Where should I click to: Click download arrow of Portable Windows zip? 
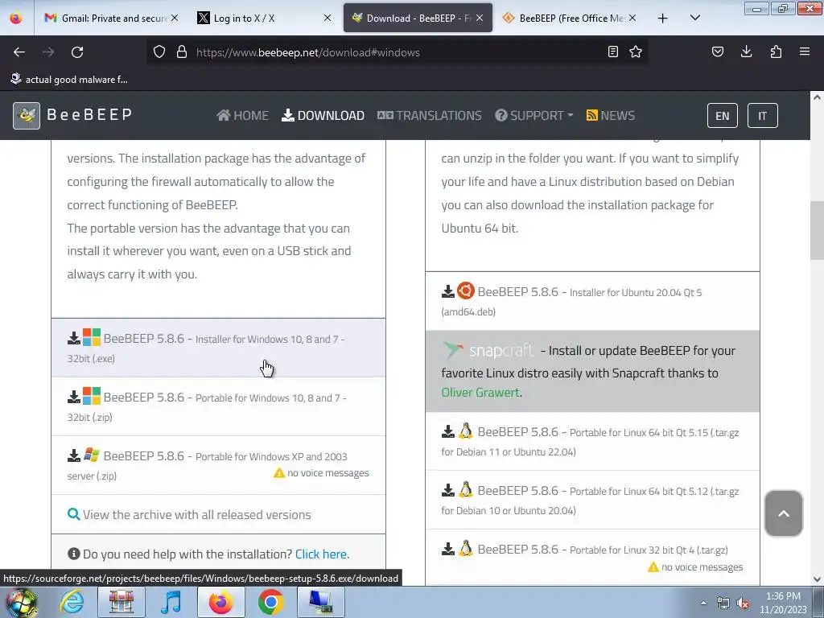click(x=73, y=397)
